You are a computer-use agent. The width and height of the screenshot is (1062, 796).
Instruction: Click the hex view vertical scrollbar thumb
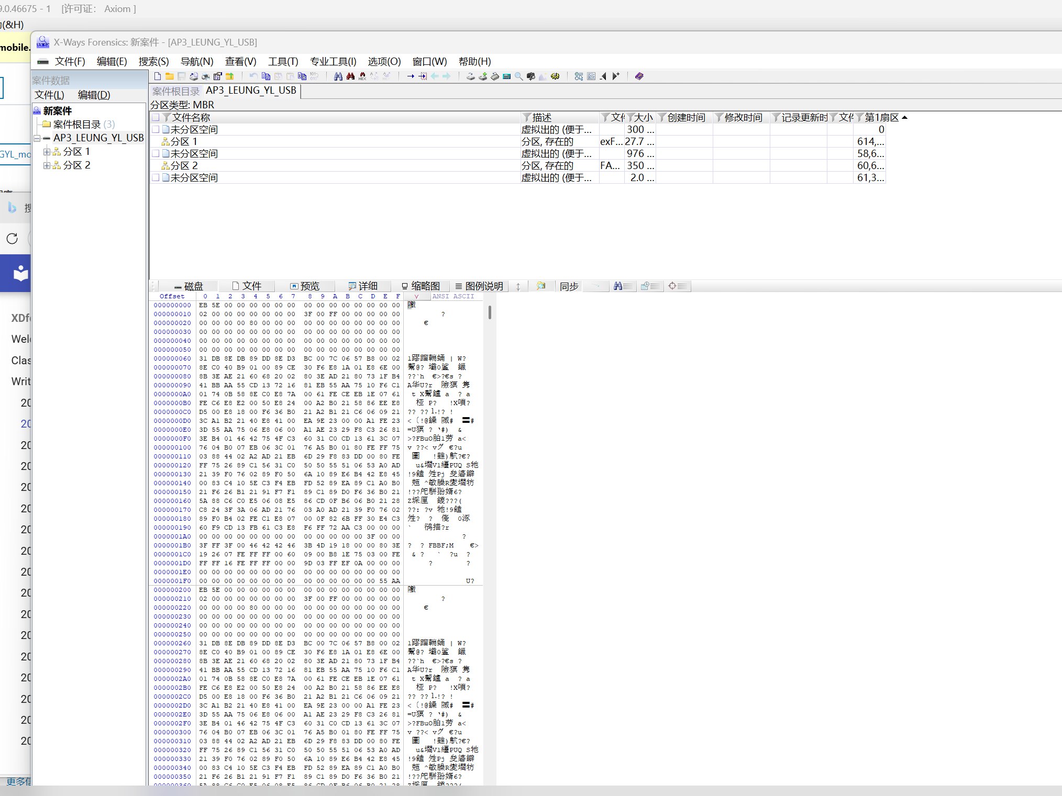[x=490, y=312]
